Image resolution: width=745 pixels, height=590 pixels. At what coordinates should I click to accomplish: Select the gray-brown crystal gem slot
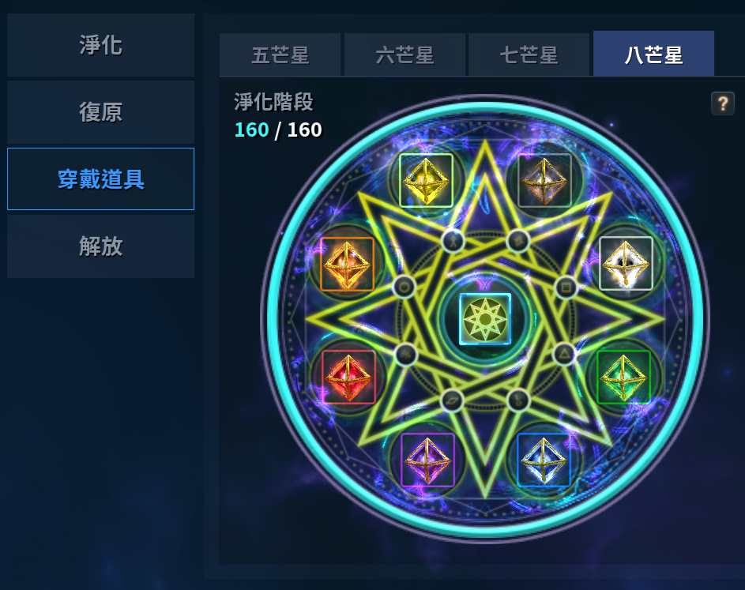(x=544, y=181)
